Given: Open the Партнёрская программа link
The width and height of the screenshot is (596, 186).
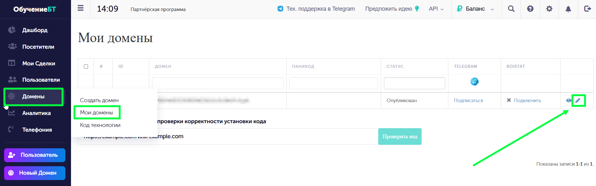Looking at the screenshot, I should 158,9.
